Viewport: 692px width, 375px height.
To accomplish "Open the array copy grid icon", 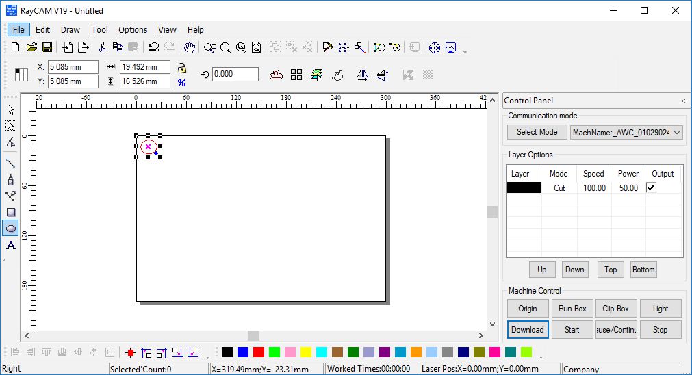I will tap(296, 75).
